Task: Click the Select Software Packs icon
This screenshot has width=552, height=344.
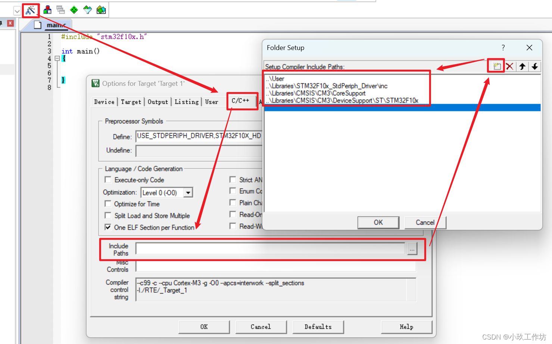Action: tap(88, 10)
